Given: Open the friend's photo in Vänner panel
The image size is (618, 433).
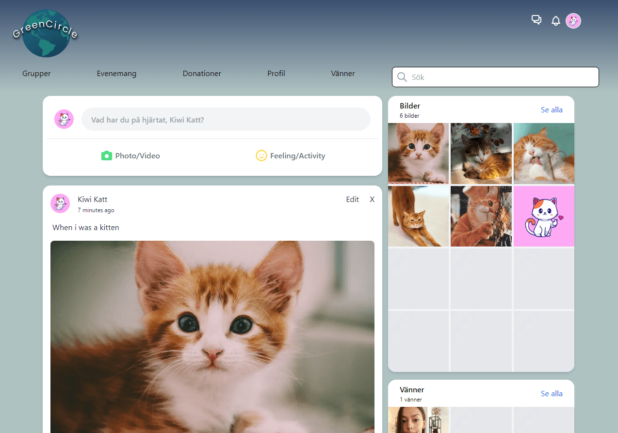Looking at the screenshot, I should coord(418,420).
